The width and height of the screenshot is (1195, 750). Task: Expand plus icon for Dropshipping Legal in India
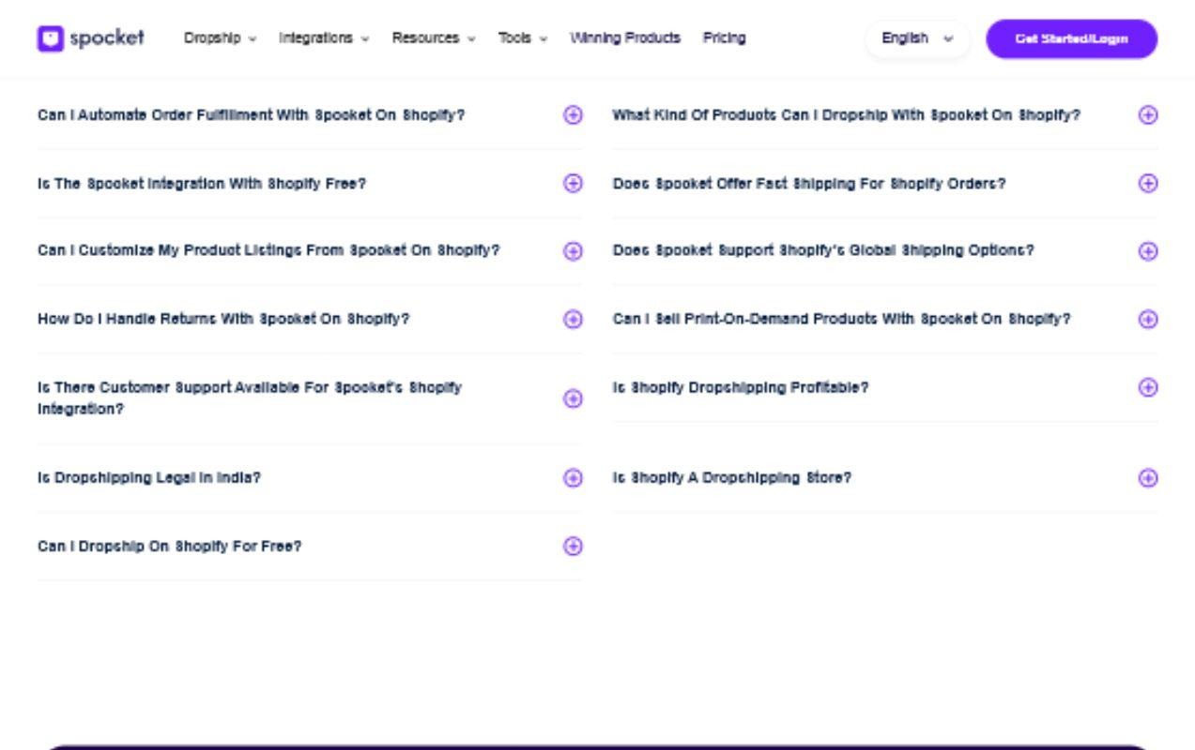click(573, 478)
